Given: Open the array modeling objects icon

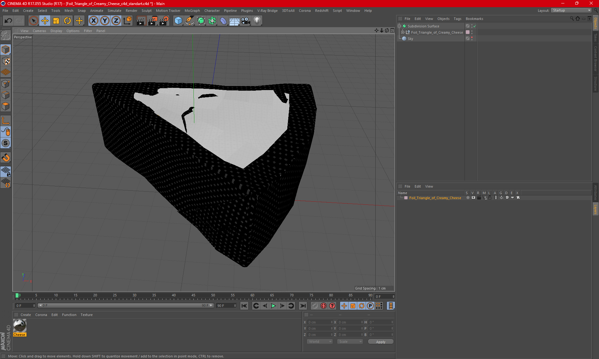Looking at the screenshot, I should tap(212, 21).
